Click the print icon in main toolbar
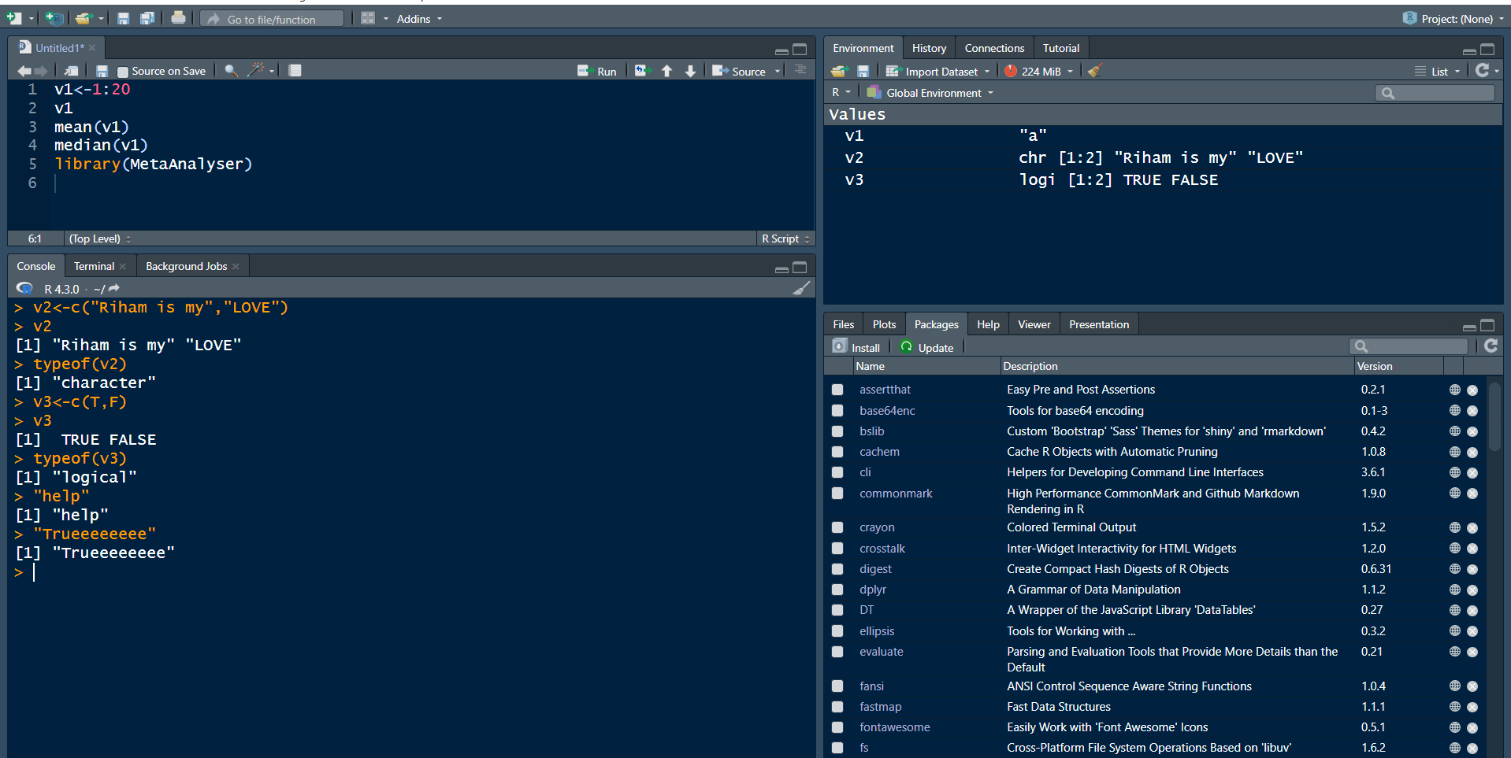Viewport: 1511px width, 758px height. tap(179, 18)
